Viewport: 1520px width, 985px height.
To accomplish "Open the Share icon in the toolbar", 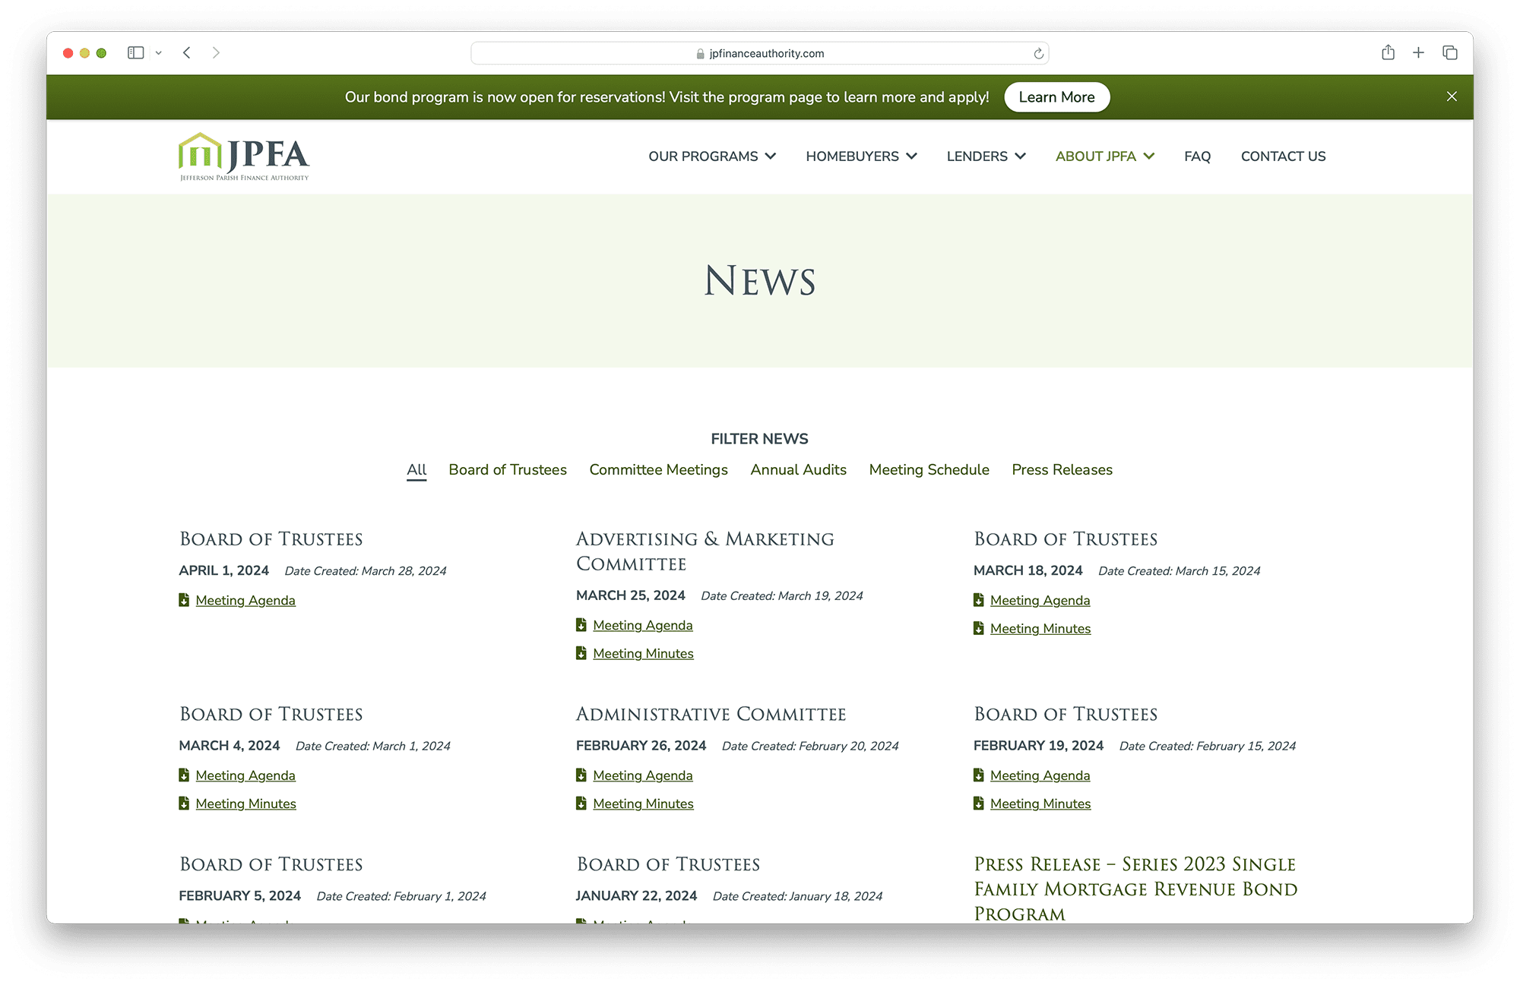I will click(x=1388, y=52).
